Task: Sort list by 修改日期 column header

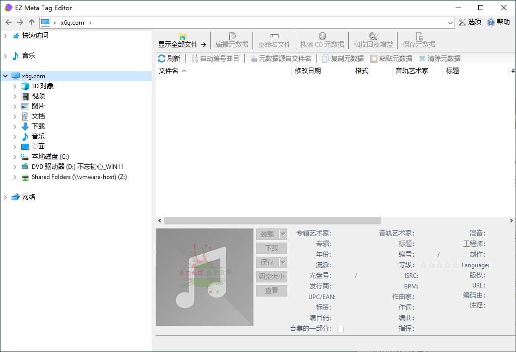Action: click(308, 71)
